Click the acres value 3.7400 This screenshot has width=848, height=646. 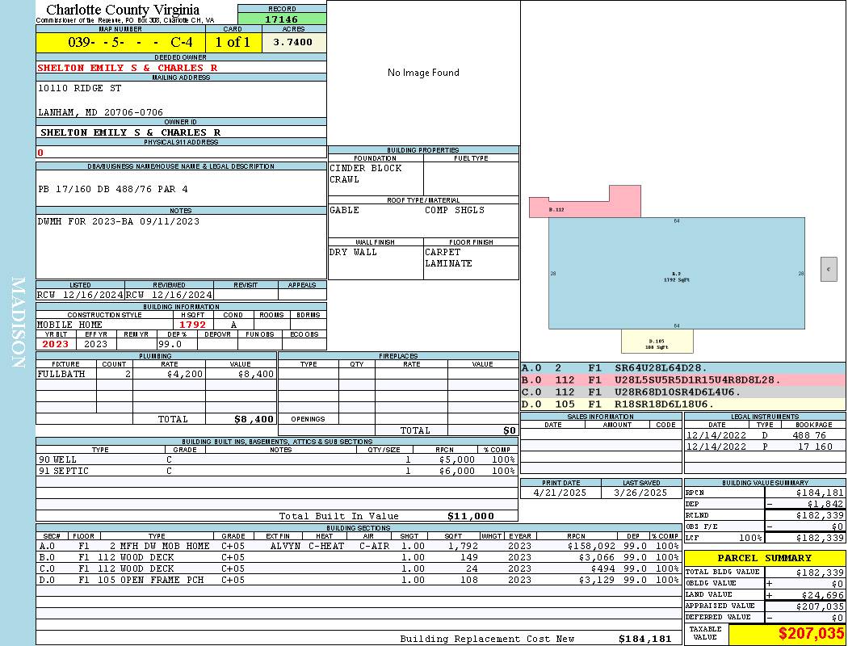[x=293, y=42]
